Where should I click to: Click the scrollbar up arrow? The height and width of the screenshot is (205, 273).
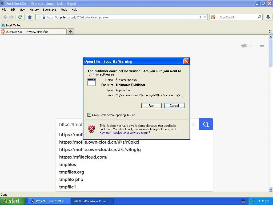[x=271, y=37]
